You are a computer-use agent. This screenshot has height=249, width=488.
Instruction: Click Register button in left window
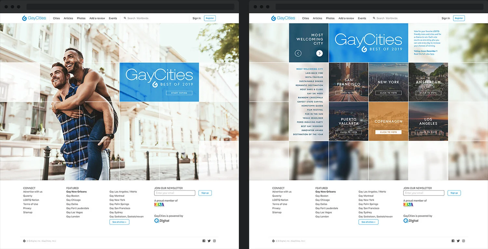point(210,18)
